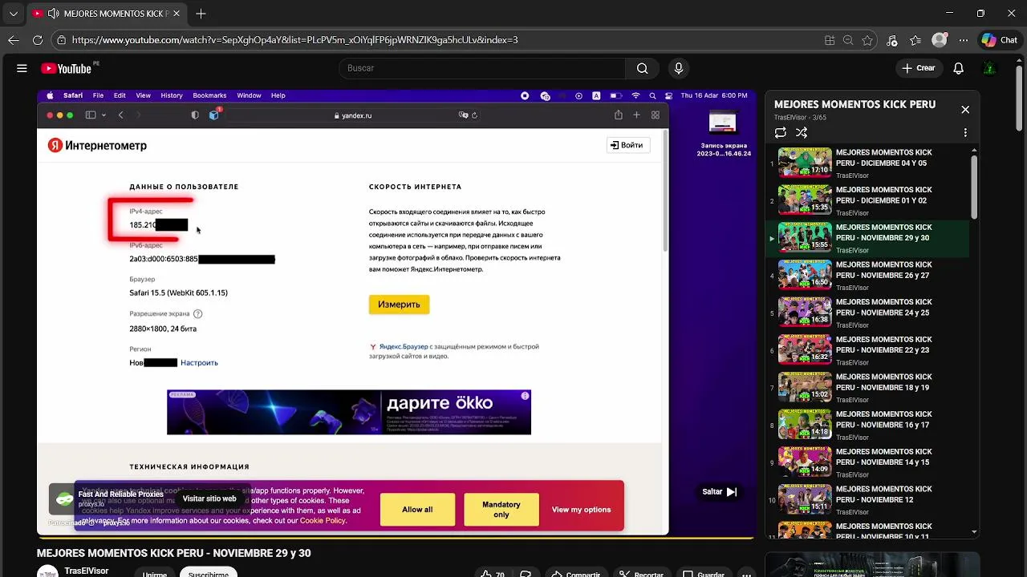Open the browser profile icon

pos(940,40)
